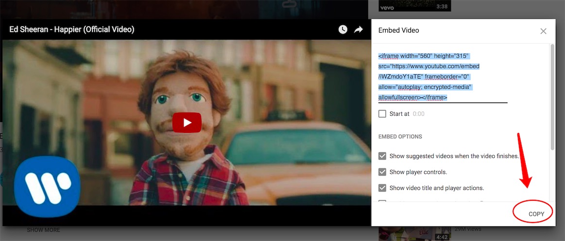Image resolution: width=565 pixels, height=241 pixels.
Task: Disable the Show player controls checkbox
Action: (x=382, y=172)
